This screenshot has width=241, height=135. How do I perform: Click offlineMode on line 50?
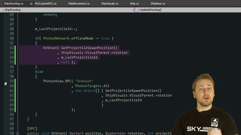pyautogui.click(x=82, y=38)
